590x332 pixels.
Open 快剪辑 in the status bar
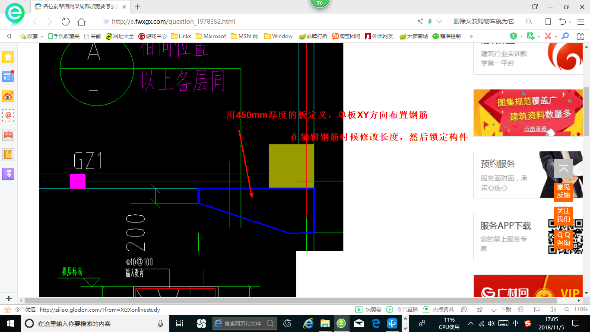(x=368, y=310)
